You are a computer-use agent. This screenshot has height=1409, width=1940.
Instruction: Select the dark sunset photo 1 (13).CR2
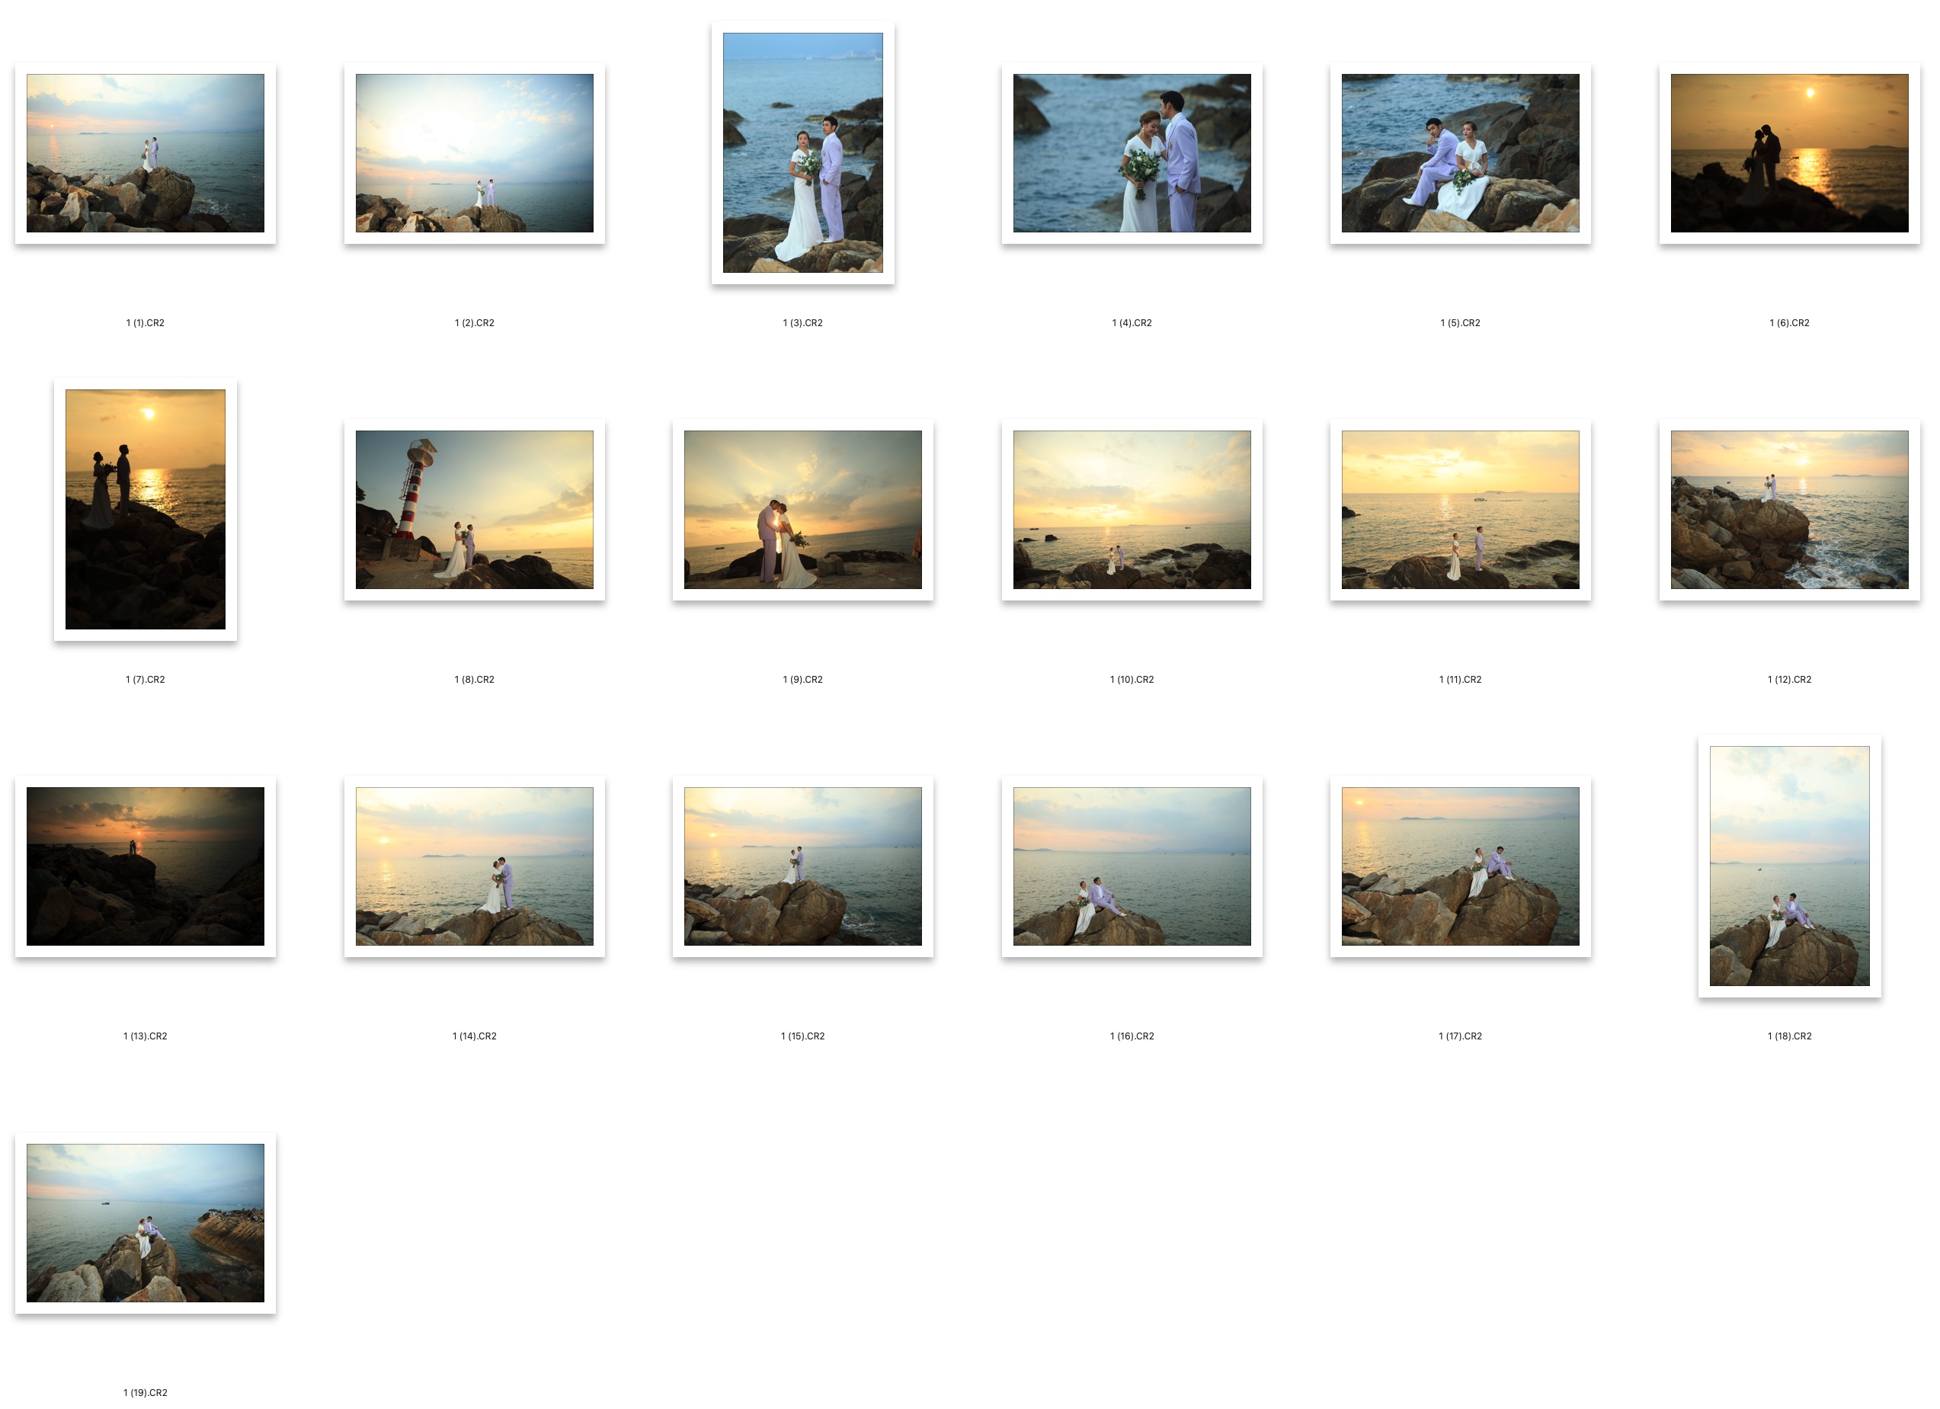pos(152,866)
